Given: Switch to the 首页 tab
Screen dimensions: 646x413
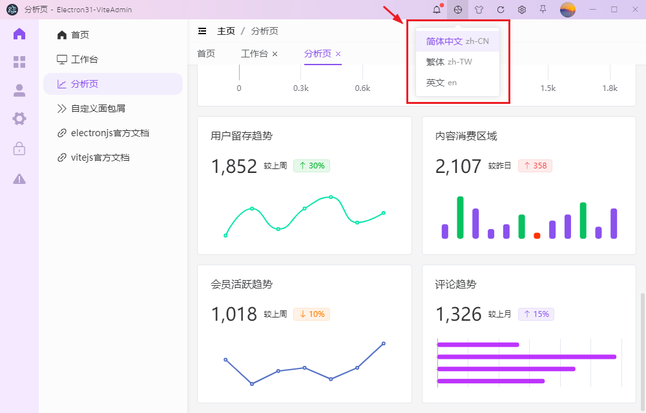Looking at the screenshot, I should 206,54.
